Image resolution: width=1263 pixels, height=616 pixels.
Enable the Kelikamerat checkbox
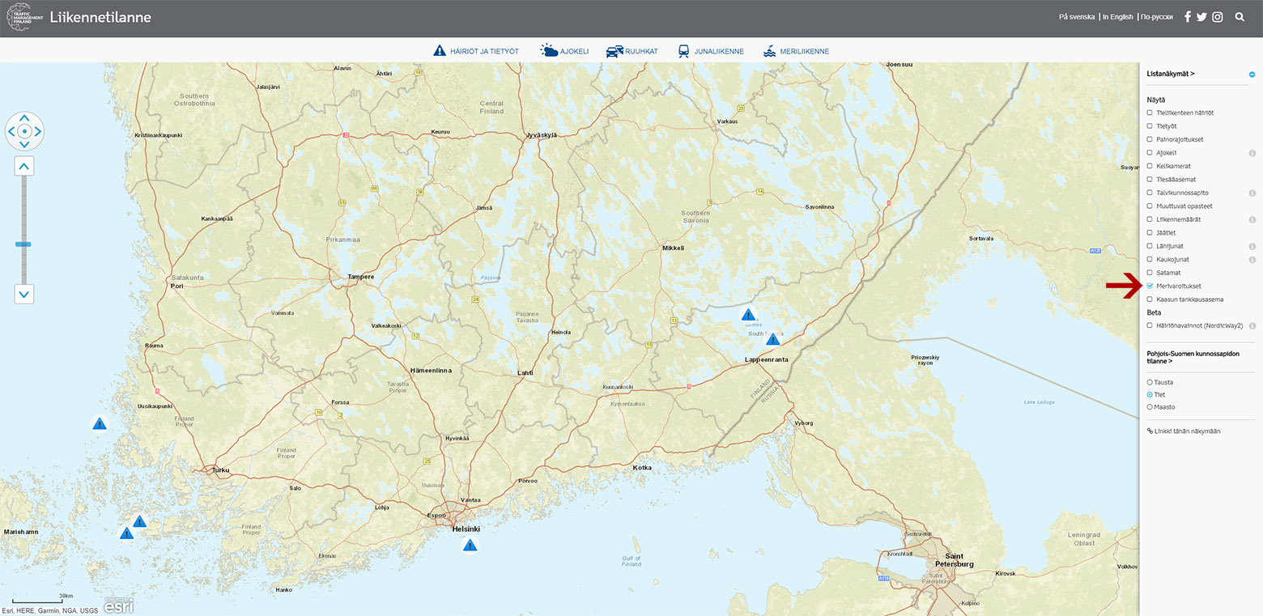(x=1150, y=166)
